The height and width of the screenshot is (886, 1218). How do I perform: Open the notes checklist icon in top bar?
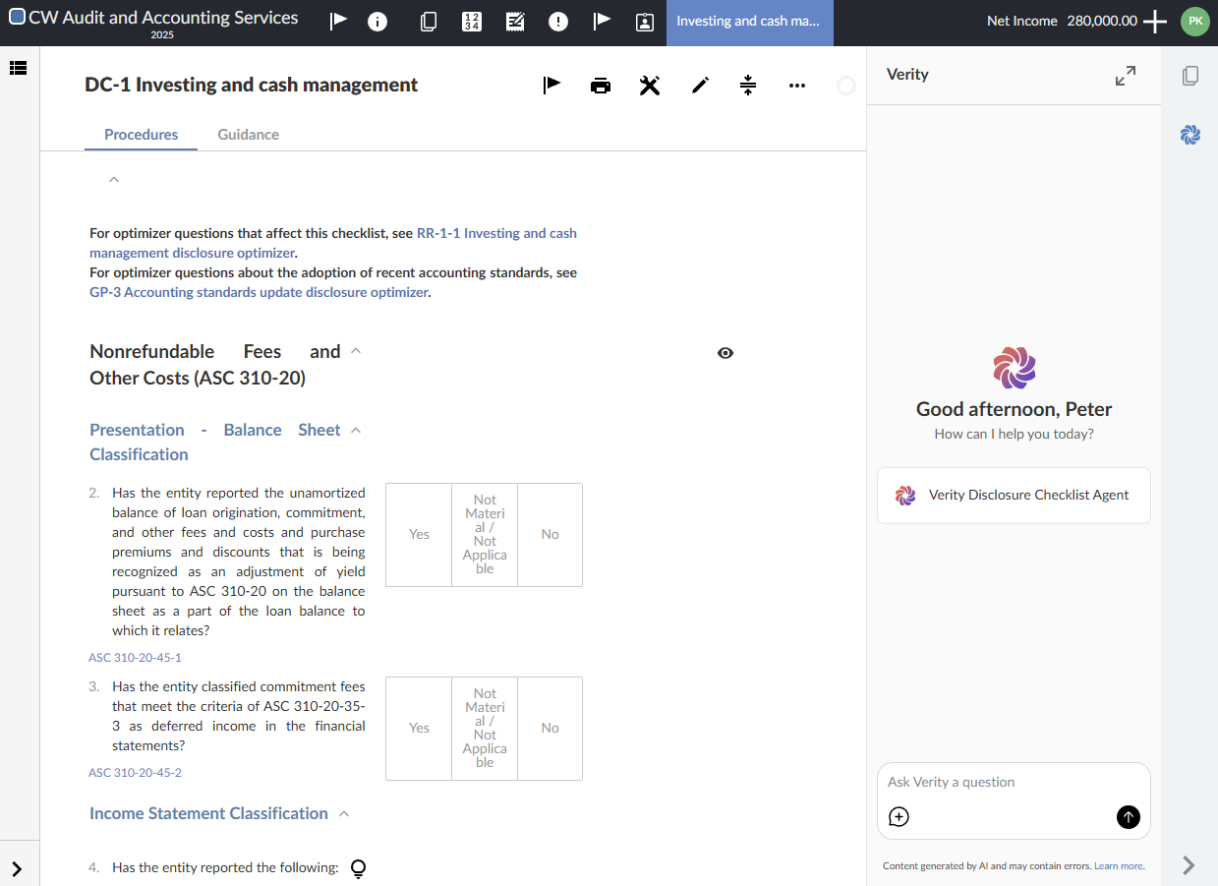click(x=515, y=22)
